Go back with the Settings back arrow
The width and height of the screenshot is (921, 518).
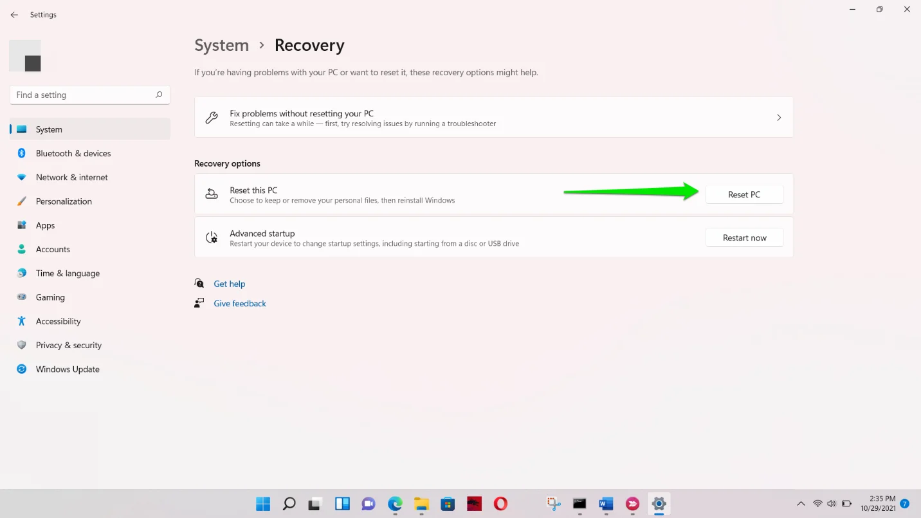pos(14,15)
